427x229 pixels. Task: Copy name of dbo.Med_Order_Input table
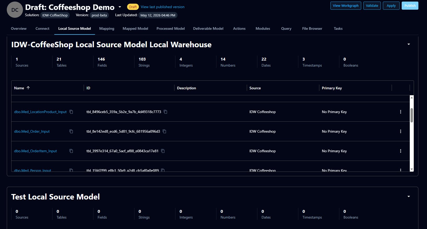[71, 131]
